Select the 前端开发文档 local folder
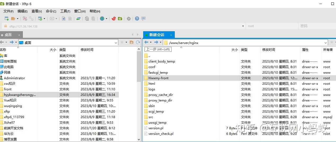 [x=14, y=128]
